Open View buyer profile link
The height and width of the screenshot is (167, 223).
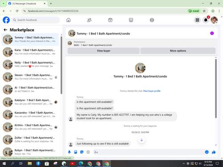tap(152, 91)
